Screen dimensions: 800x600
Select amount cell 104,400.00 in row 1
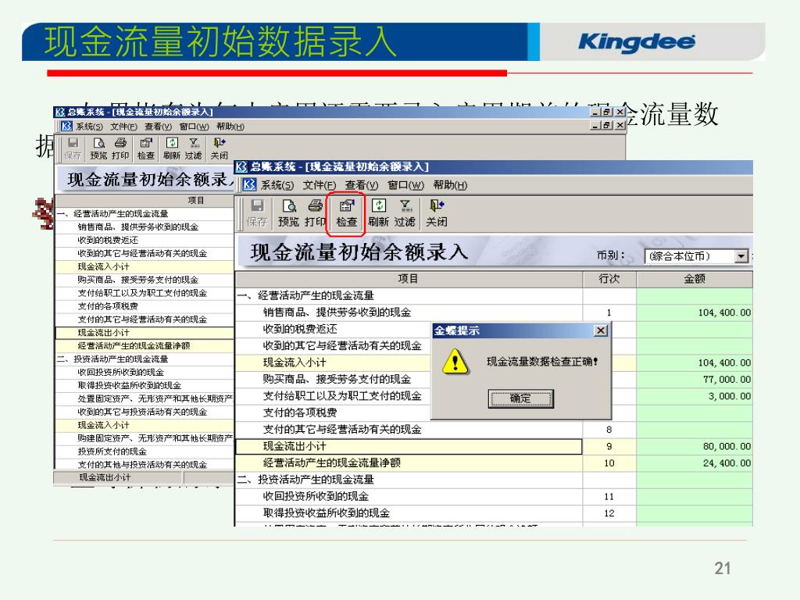695,312
